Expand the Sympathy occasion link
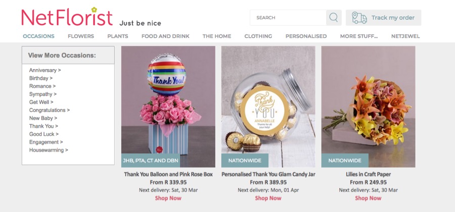Screen dimensions: 455x212 [43, 94]
